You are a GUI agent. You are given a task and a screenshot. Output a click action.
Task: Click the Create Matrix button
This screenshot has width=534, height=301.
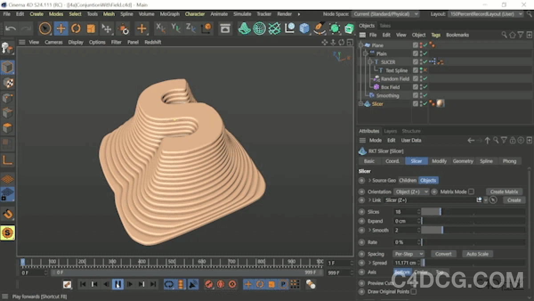click(x=504, y=191)
